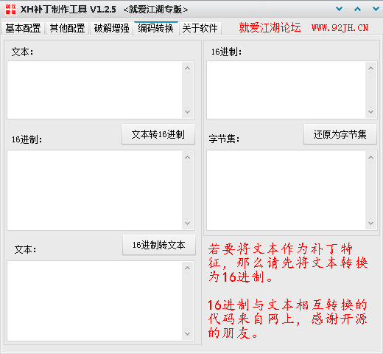Switch to the 其他配置 tab
The width and height of the screenshot is (383, 354).
tap(67, 28)
